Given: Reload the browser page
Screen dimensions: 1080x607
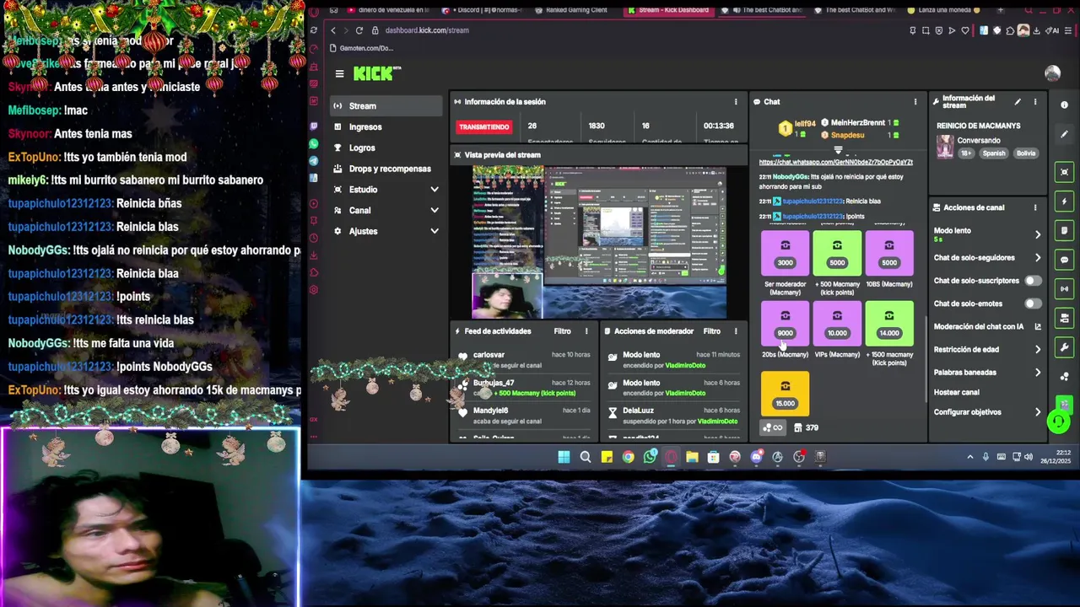Looking at the screenshot, I should pos(359,30).
